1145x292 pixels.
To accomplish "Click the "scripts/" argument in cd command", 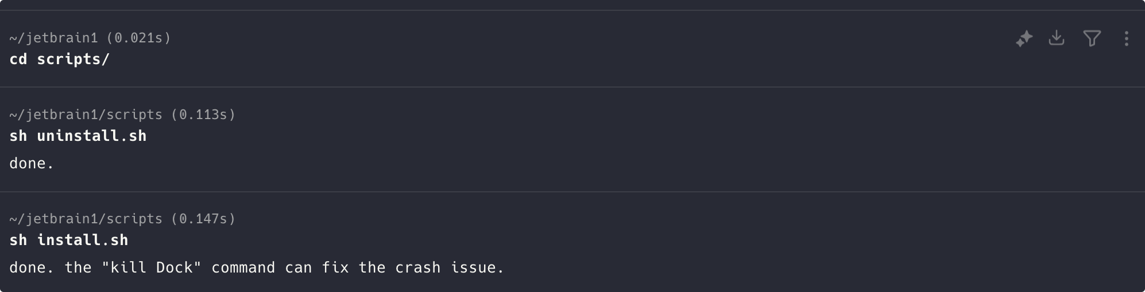I will click(x=73, y=59).
